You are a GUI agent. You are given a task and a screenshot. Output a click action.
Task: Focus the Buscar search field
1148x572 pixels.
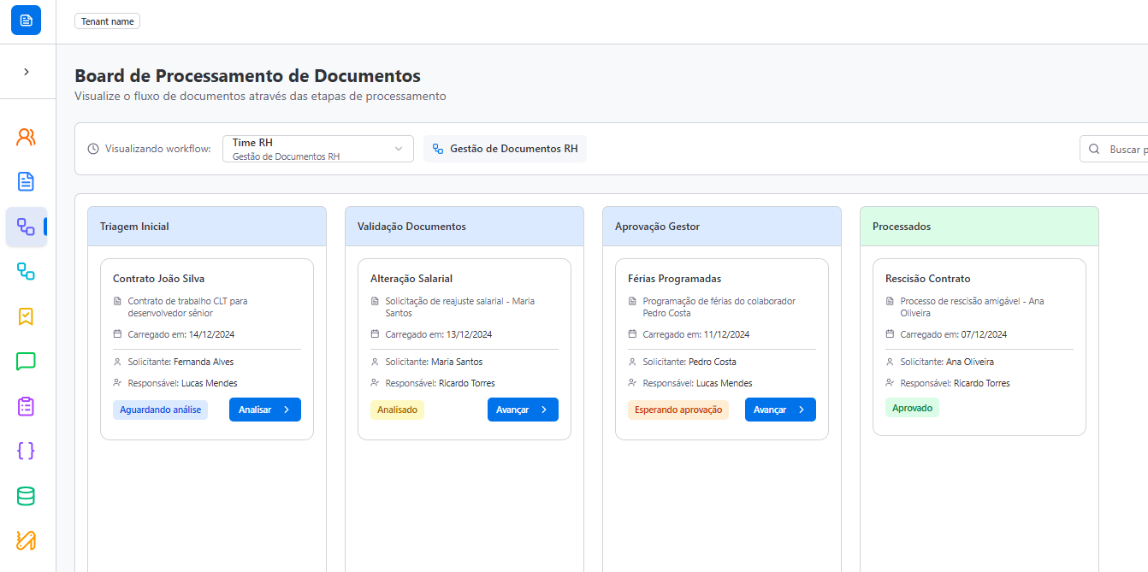tap(1121, 149)
